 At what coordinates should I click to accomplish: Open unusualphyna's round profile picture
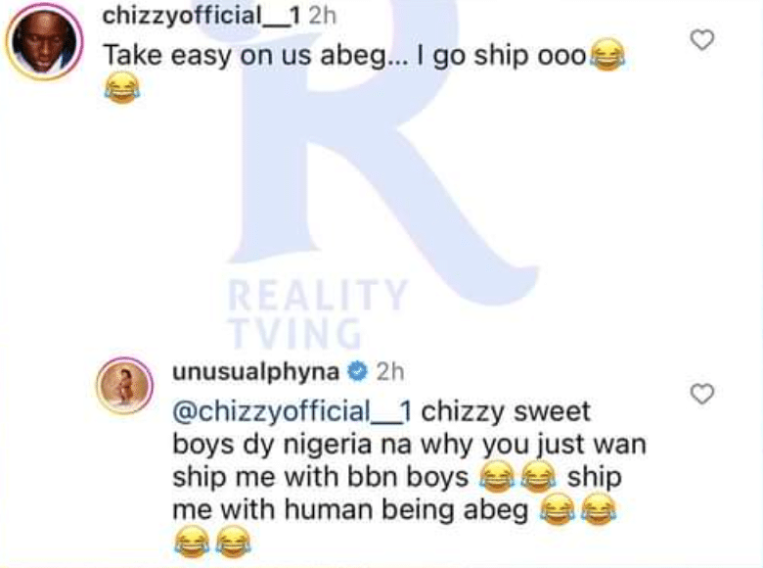[x=125, y=386]
